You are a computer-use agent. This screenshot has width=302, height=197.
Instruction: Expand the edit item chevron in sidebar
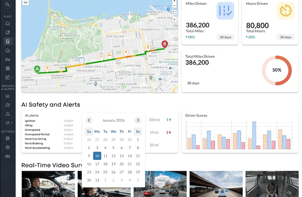(x=12, y=77)
